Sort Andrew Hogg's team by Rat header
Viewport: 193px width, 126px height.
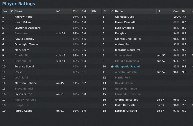pyautogui.click(x=84, y=11)
